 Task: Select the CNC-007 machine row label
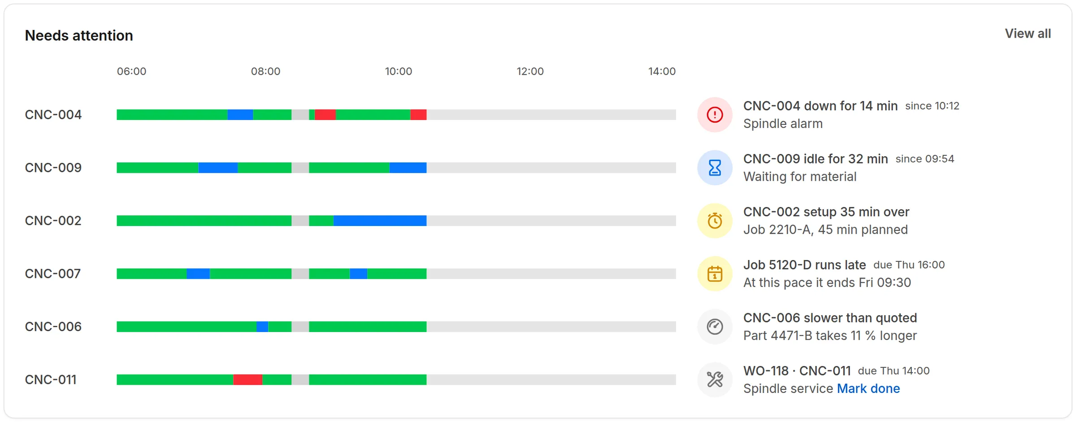coord(53,273)
